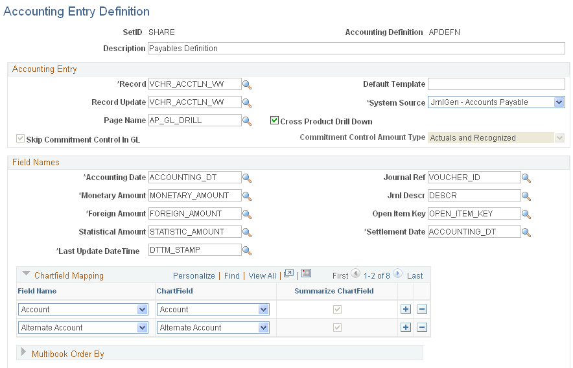
Task: Click the Settlement Date input field
Action: [474, 232]
